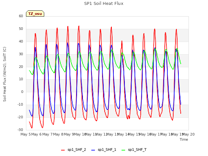Click the 50 y-axis tick label

21,29
